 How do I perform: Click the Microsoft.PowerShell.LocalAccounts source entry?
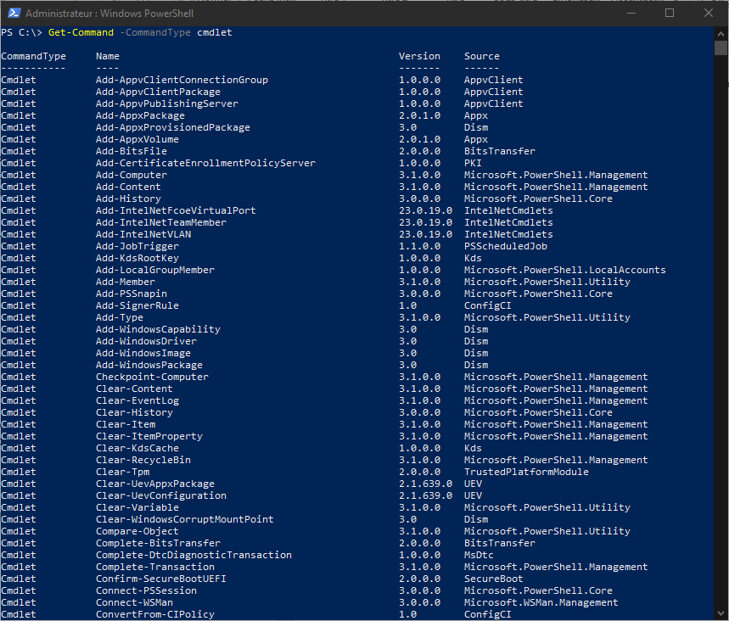[564, 270]
